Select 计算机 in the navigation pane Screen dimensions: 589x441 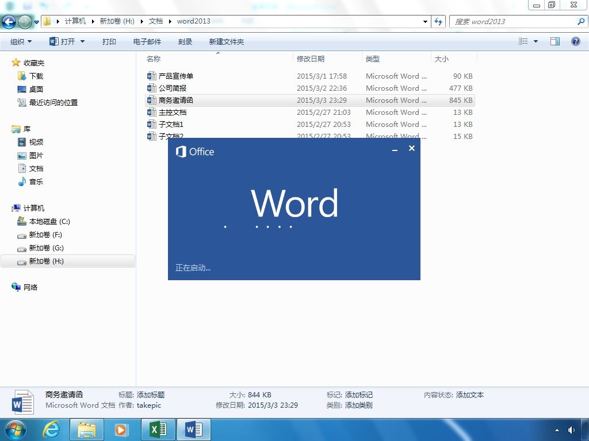coord(34,208)
